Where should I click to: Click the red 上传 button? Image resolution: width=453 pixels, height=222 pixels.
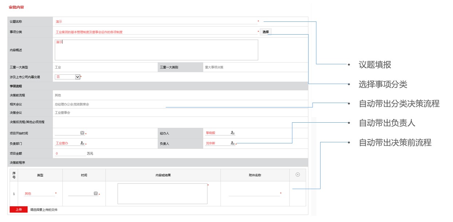pos(19,210)
